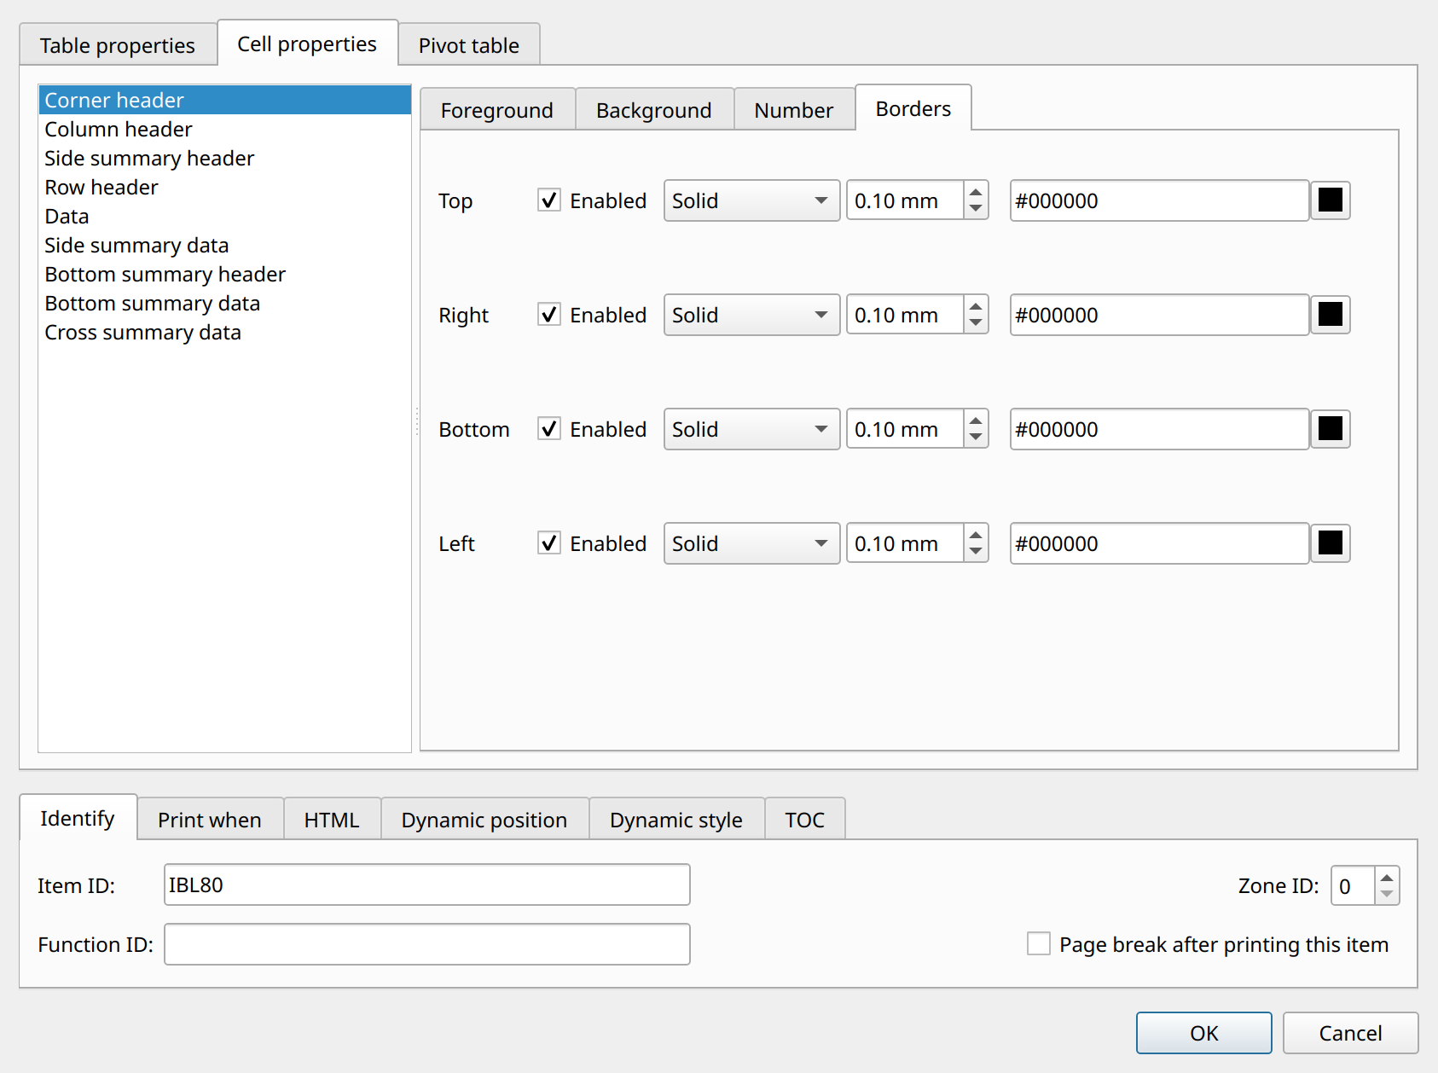Click the Cancel button
The height and width of the screenshot is (1073, 1438).
tap(1350, 1033)
